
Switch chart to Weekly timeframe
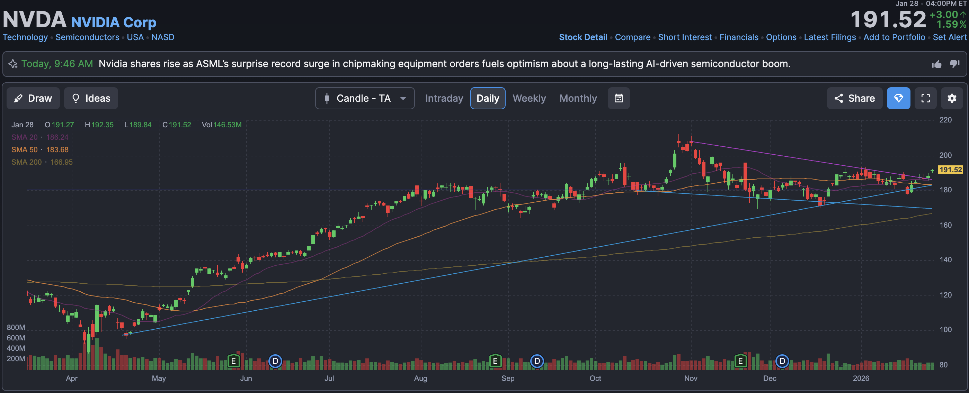point(529,99)
